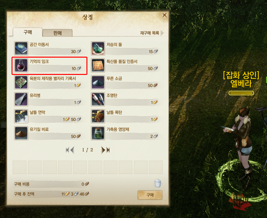Screen dimensions: 267x218
Task: Jump to the first shop page
Action: tap(68, 150)
